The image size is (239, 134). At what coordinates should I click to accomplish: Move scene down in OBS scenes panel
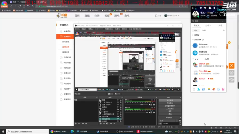[x=86, y=124]
